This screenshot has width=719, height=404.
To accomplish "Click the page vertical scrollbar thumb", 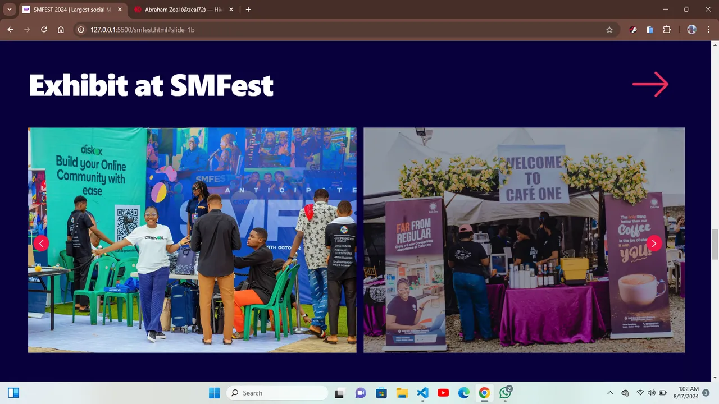I will click(715, 245).
